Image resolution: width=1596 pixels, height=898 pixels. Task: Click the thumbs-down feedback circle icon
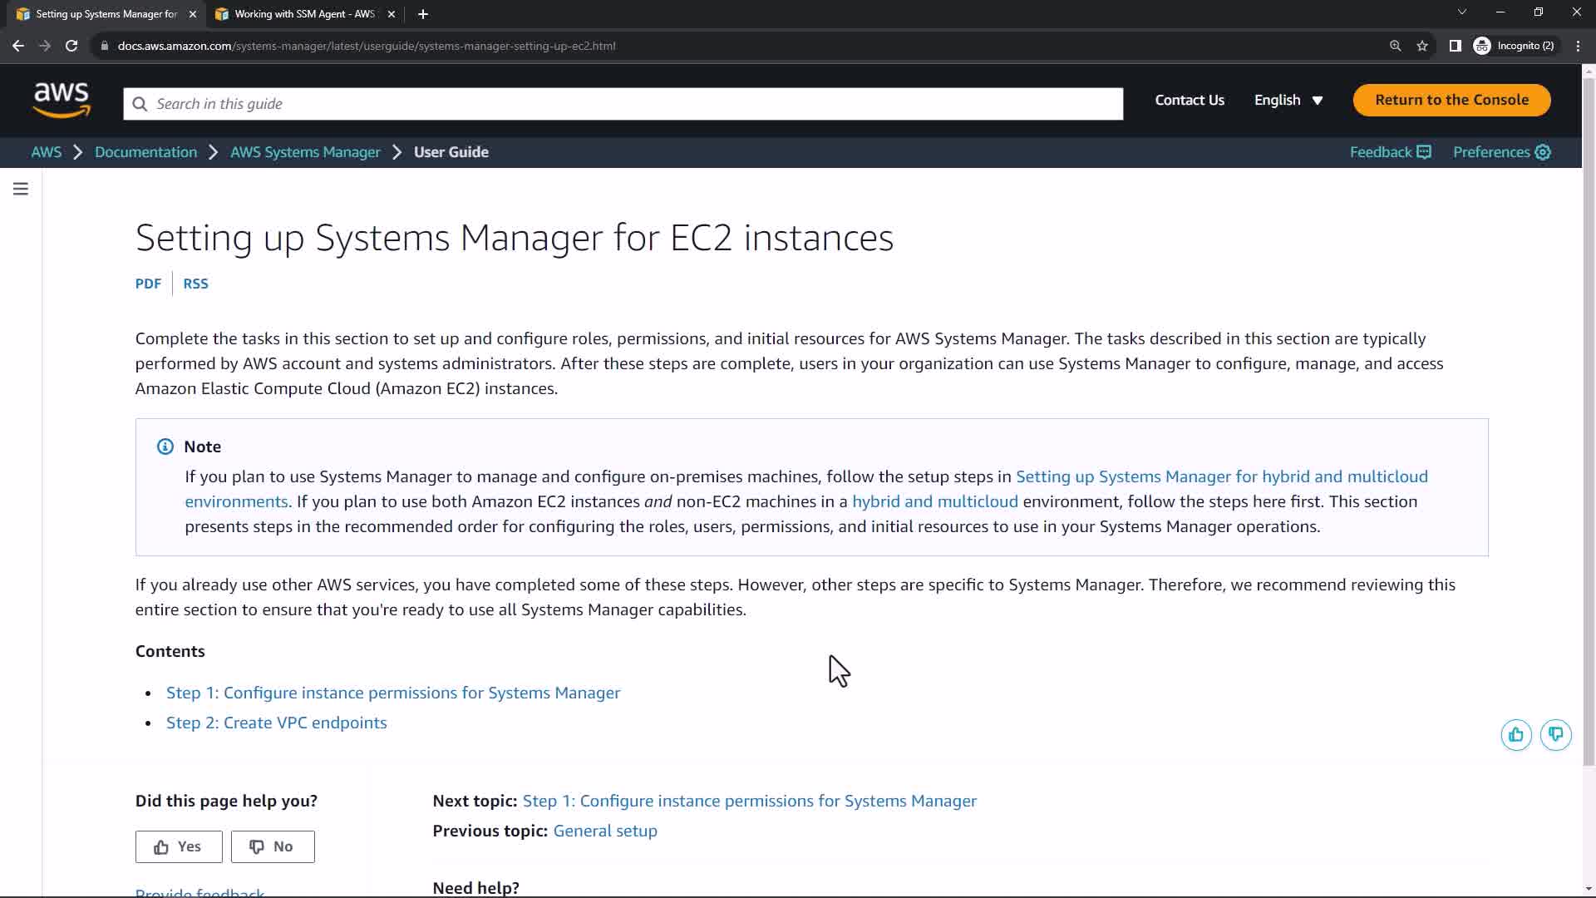tap(1555, 735)
